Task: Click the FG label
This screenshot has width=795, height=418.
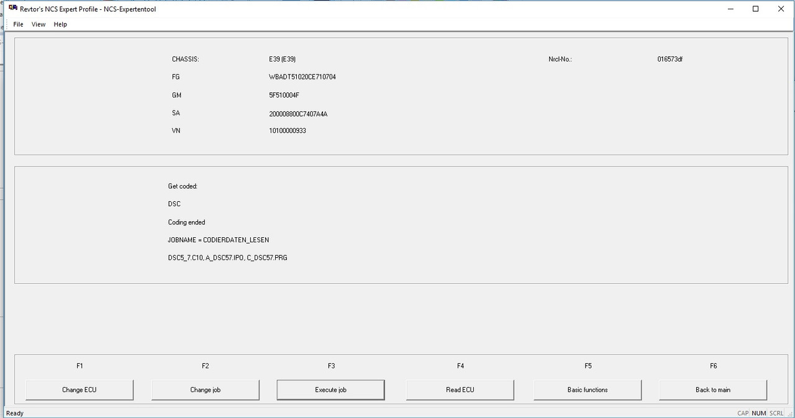Action: (x=176, y=77)
